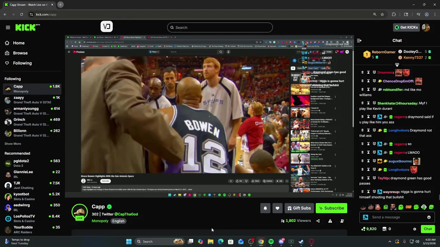The height and width of the screenshot is (247, 440).
Task: Subscribe to Capp's channel
Action: click(x=331, y=208)
